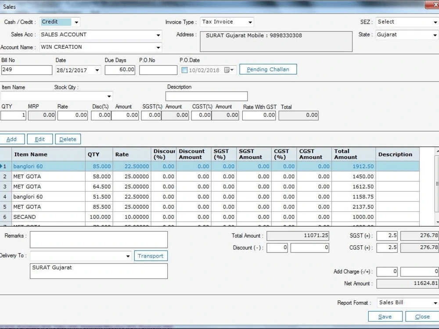Click quantity cell 100.000
Viewport: 439px width, 329px height.
coord(99,217)
